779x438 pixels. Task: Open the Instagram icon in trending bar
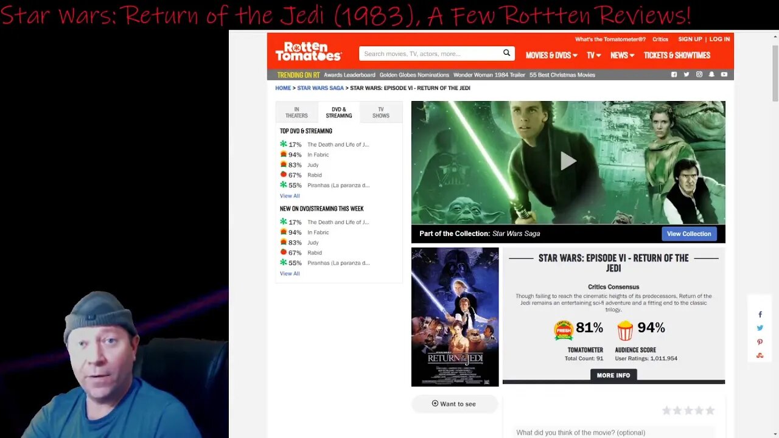pyautogui.click(x=699, y=74)
